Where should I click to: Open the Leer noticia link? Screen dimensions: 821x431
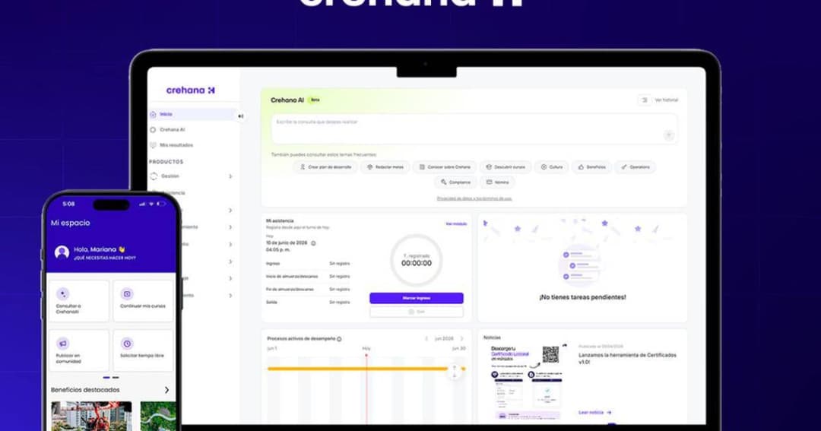coord(594,413)
